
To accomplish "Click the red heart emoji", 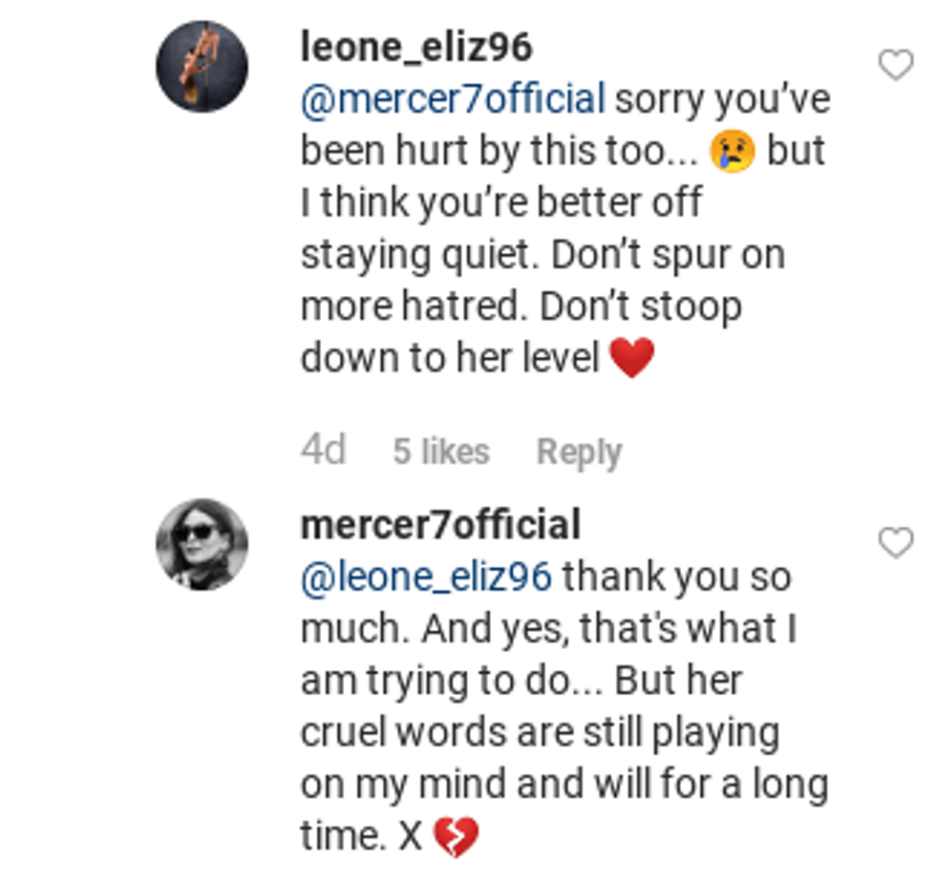I will pos(632,358).
